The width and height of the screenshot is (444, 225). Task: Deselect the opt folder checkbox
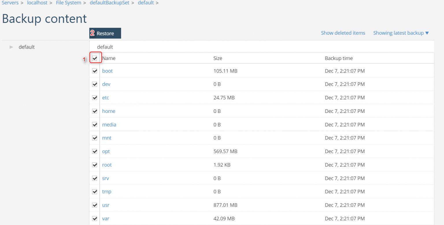95,151
